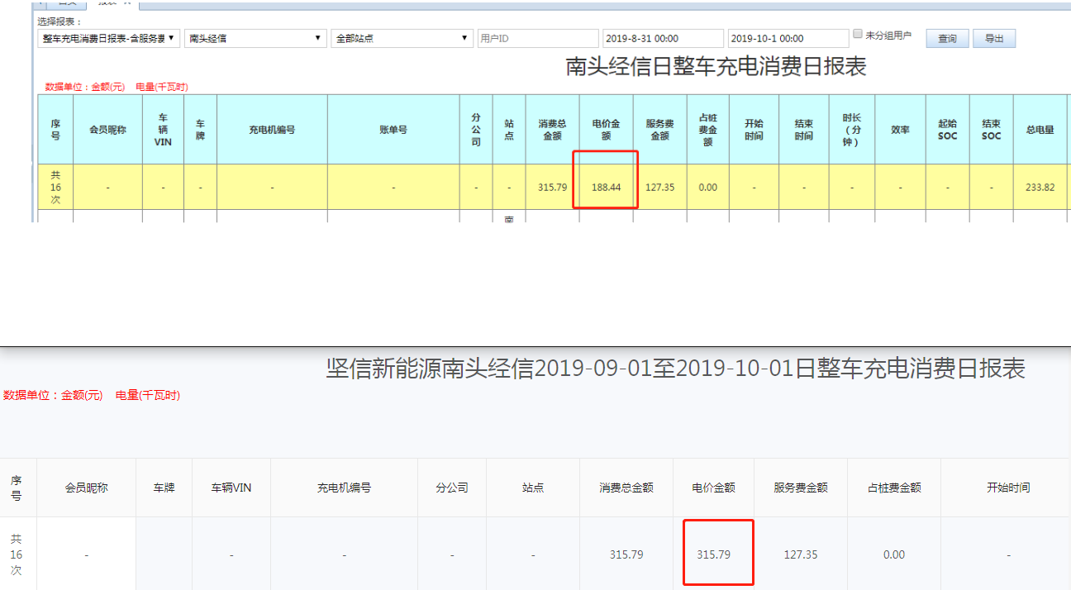
Task: Click the 结束SOC column header
Action: tap(992, 130)
